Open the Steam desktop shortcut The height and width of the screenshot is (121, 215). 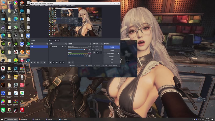[3, 77]
